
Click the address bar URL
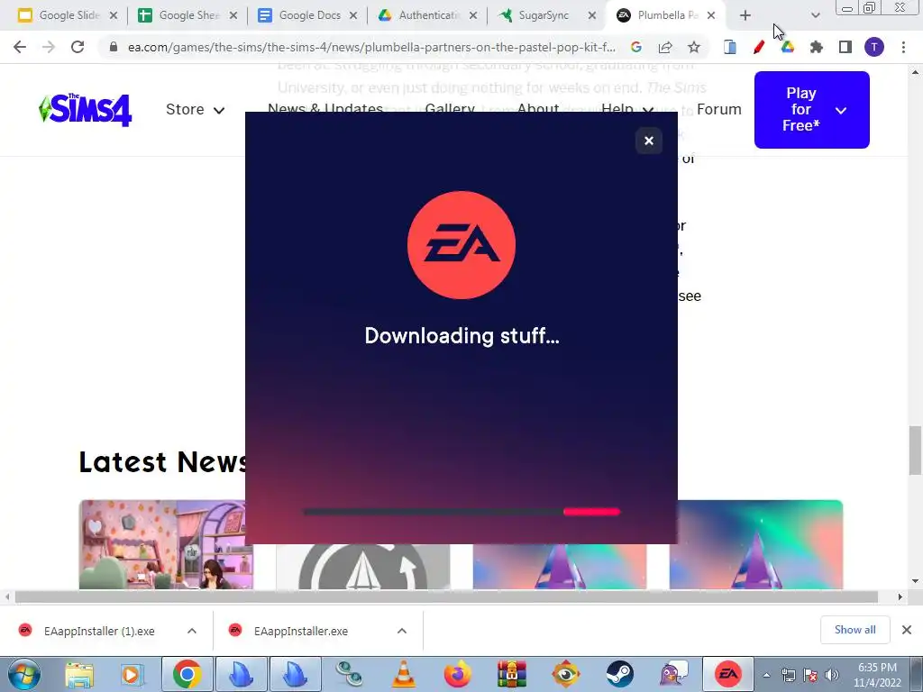click(x=371, y=47)
